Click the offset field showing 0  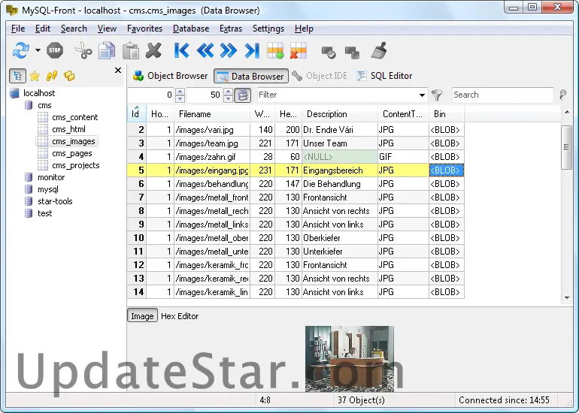point(151,95)
